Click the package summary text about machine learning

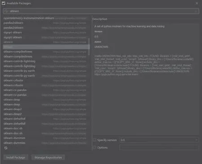129,26
